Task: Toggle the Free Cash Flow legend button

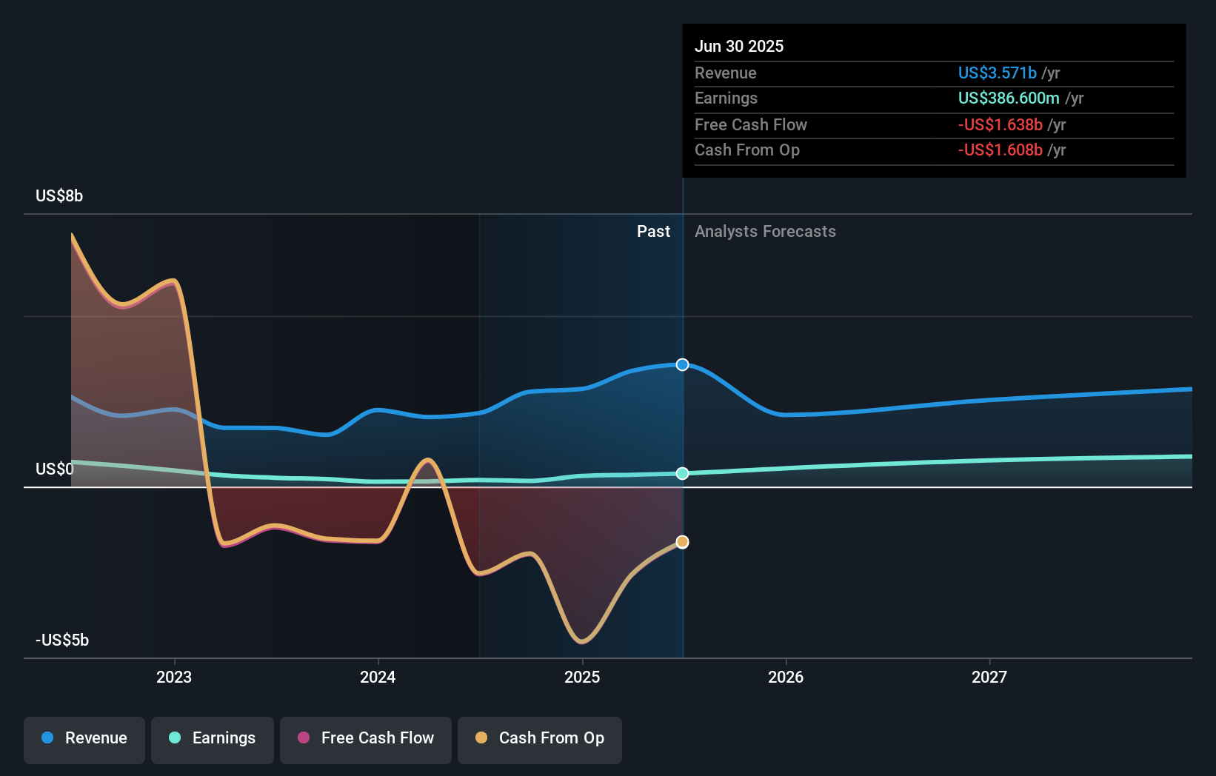Action: click(x=366, y=740)
